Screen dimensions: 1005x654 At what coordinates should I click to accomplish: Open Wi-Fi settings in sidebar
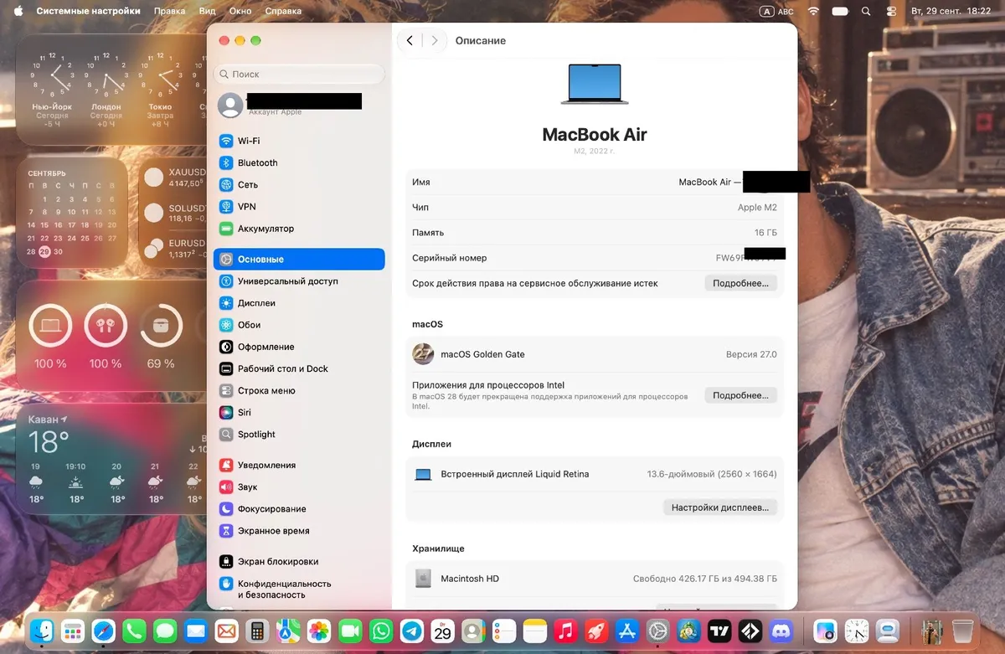tap(299, 141)
